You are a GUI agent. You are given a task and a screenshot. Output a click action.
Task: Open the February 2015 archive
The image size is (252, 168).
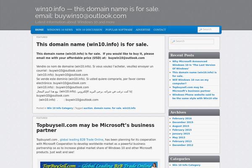(182, 130)
